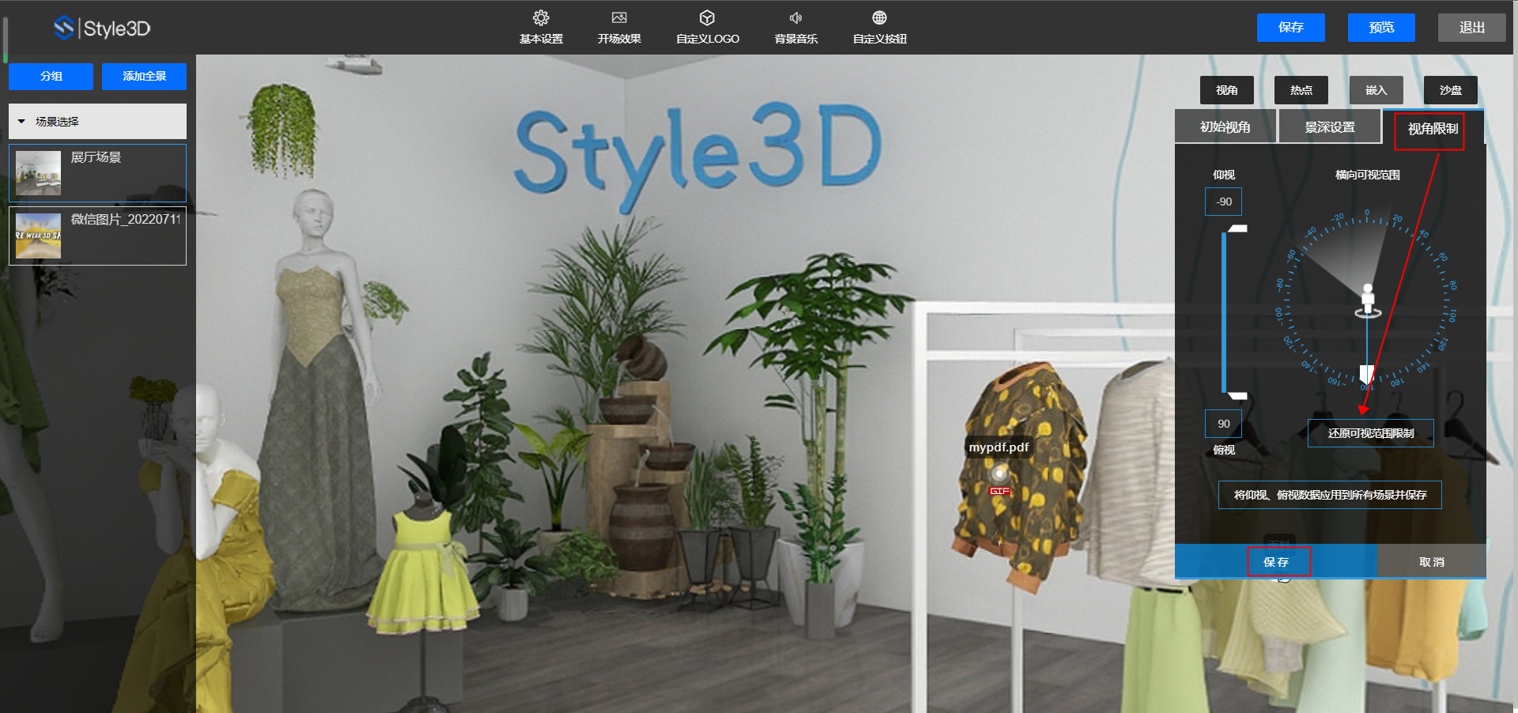The image size is (1518, 713).
Task: Click the 分组 button
Action: [51, 77]
